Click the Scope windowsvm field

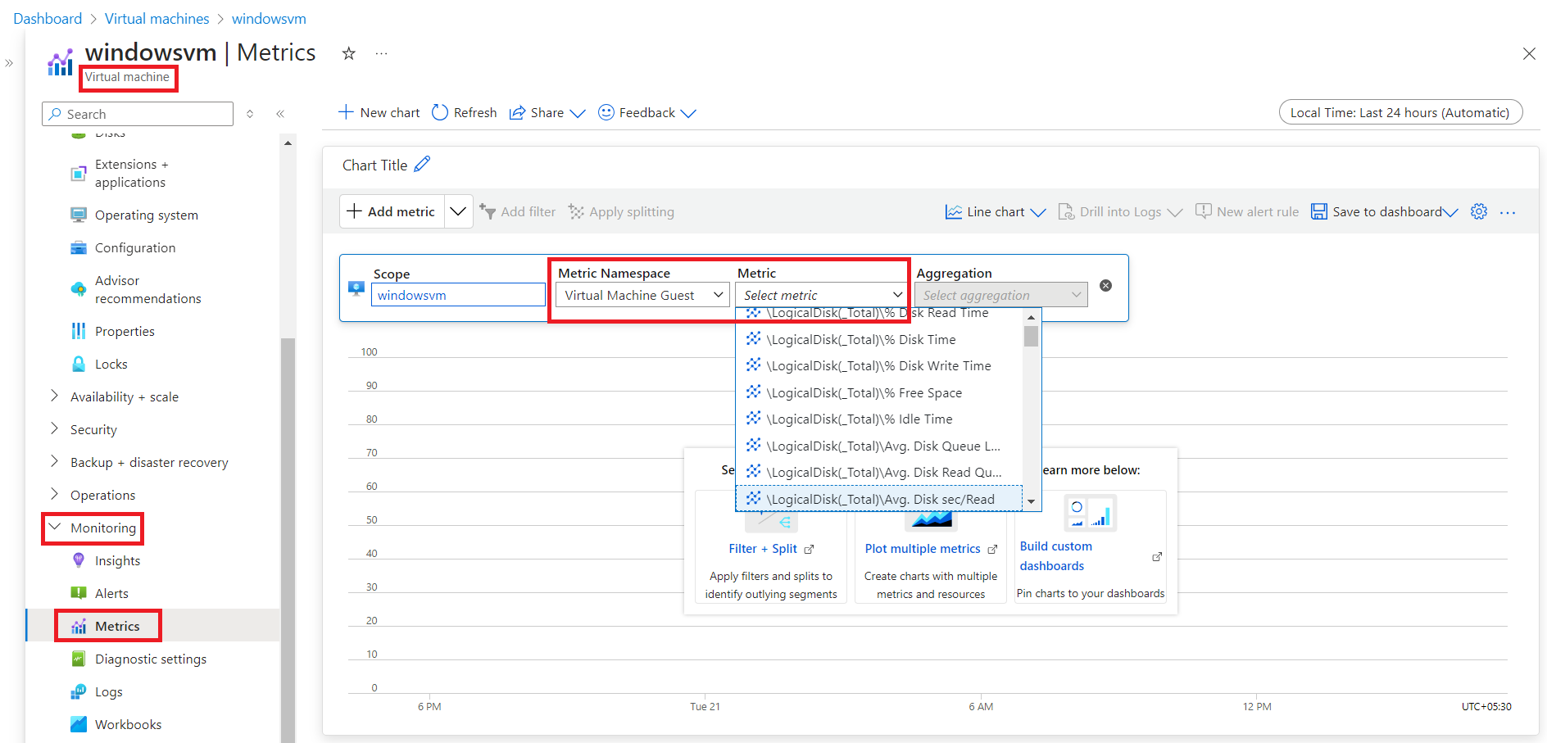point(458,295)
